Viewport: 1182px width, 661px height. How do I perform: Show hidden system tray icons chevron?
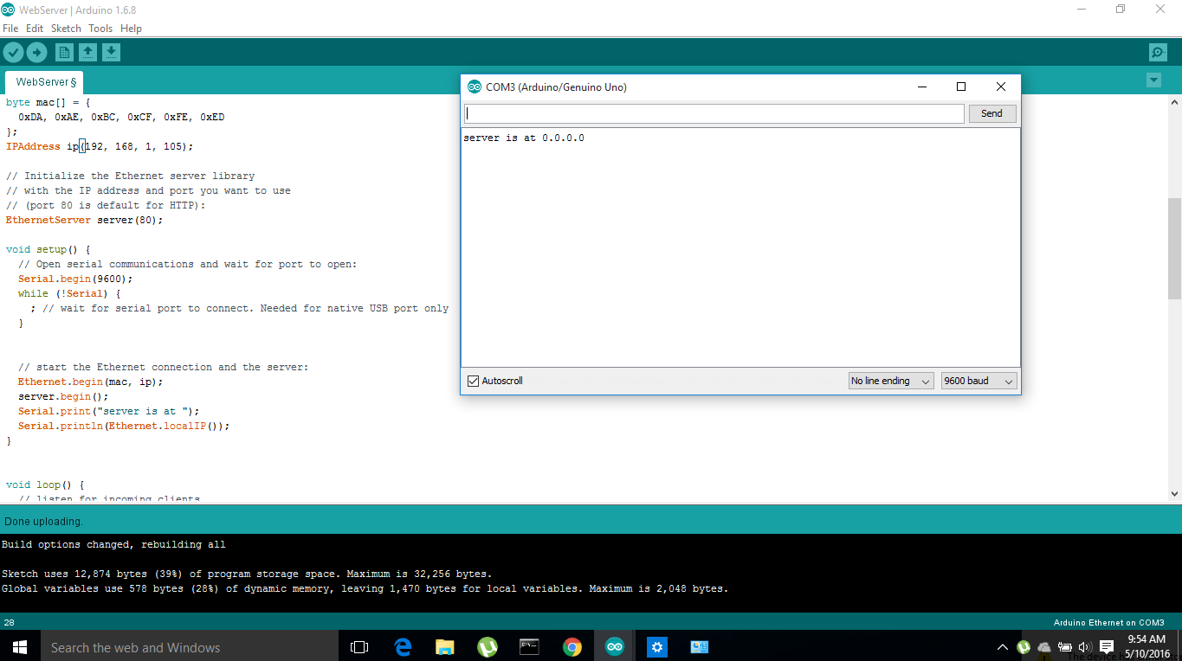1003,646
